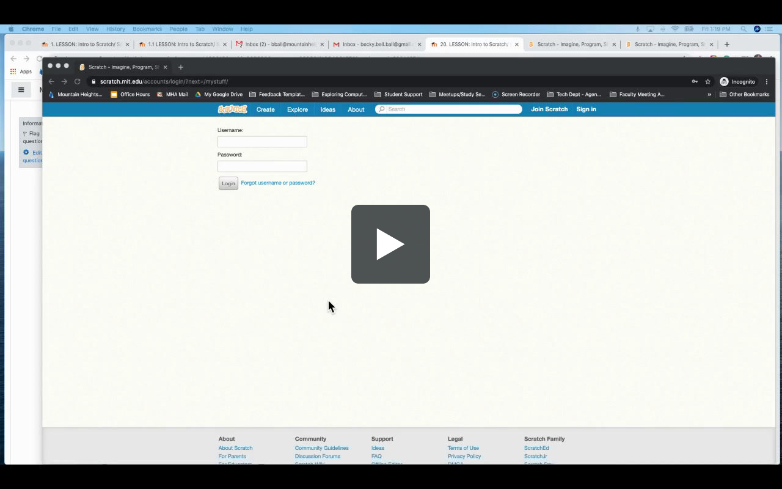Expand hidden bookmarks with the chevron
782x489 pixels.
tap(709, 95)
